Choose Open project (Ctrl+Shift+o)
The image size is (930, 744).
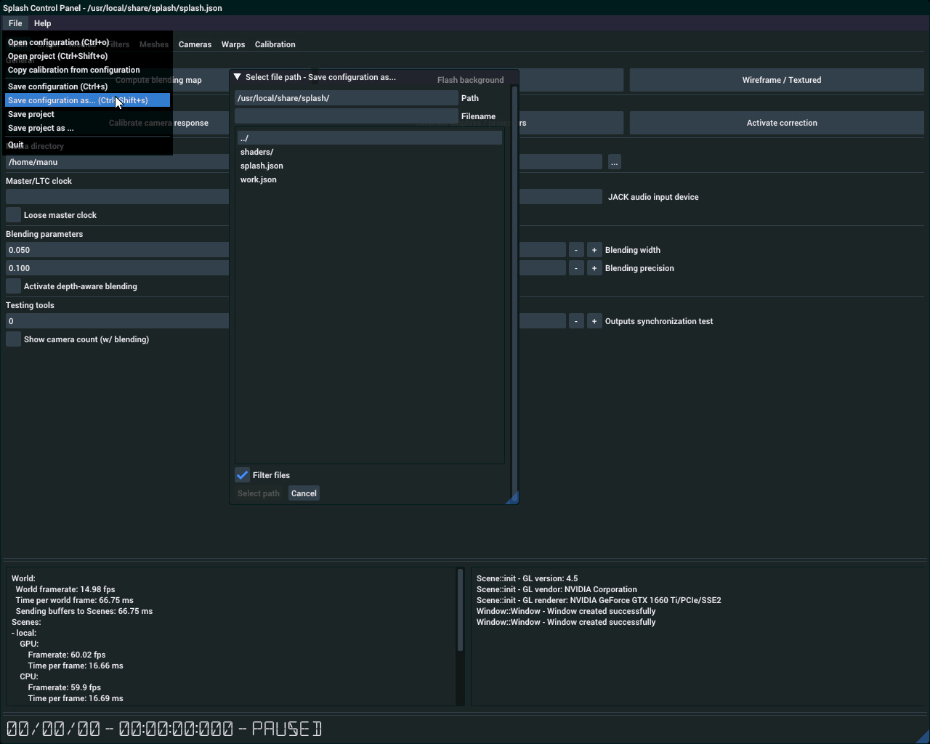click(87, 56)
